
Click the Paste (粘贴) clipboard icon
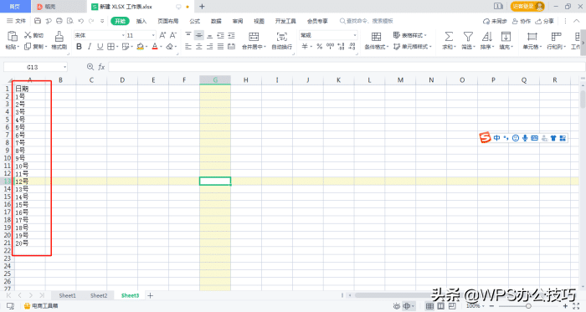tap(13, 36)
